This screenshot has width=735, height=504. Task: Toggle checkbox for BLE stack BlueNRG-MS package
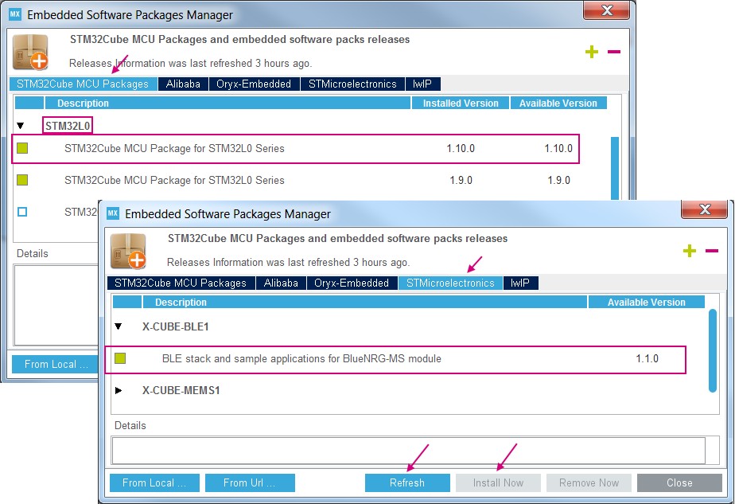point(120,358)
